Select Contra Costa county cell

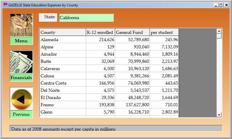click(x=63, y=83)
